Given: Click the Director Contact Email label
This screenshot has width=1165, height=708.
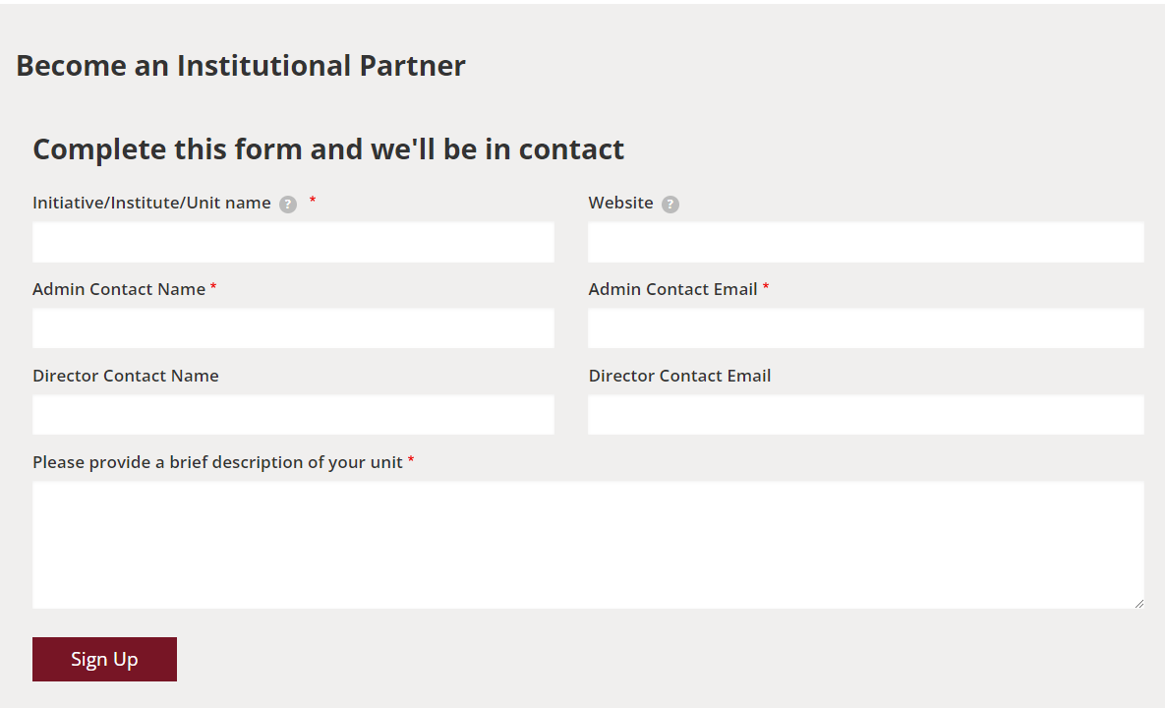Looking at the screenshot, I should click(679, 376).
